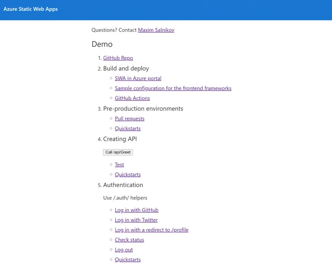The width and height of the screenshot is (332, 266).
Task: Open Quickstarts under Authentication
Action: pyautogui.click(x=128, y=260)
